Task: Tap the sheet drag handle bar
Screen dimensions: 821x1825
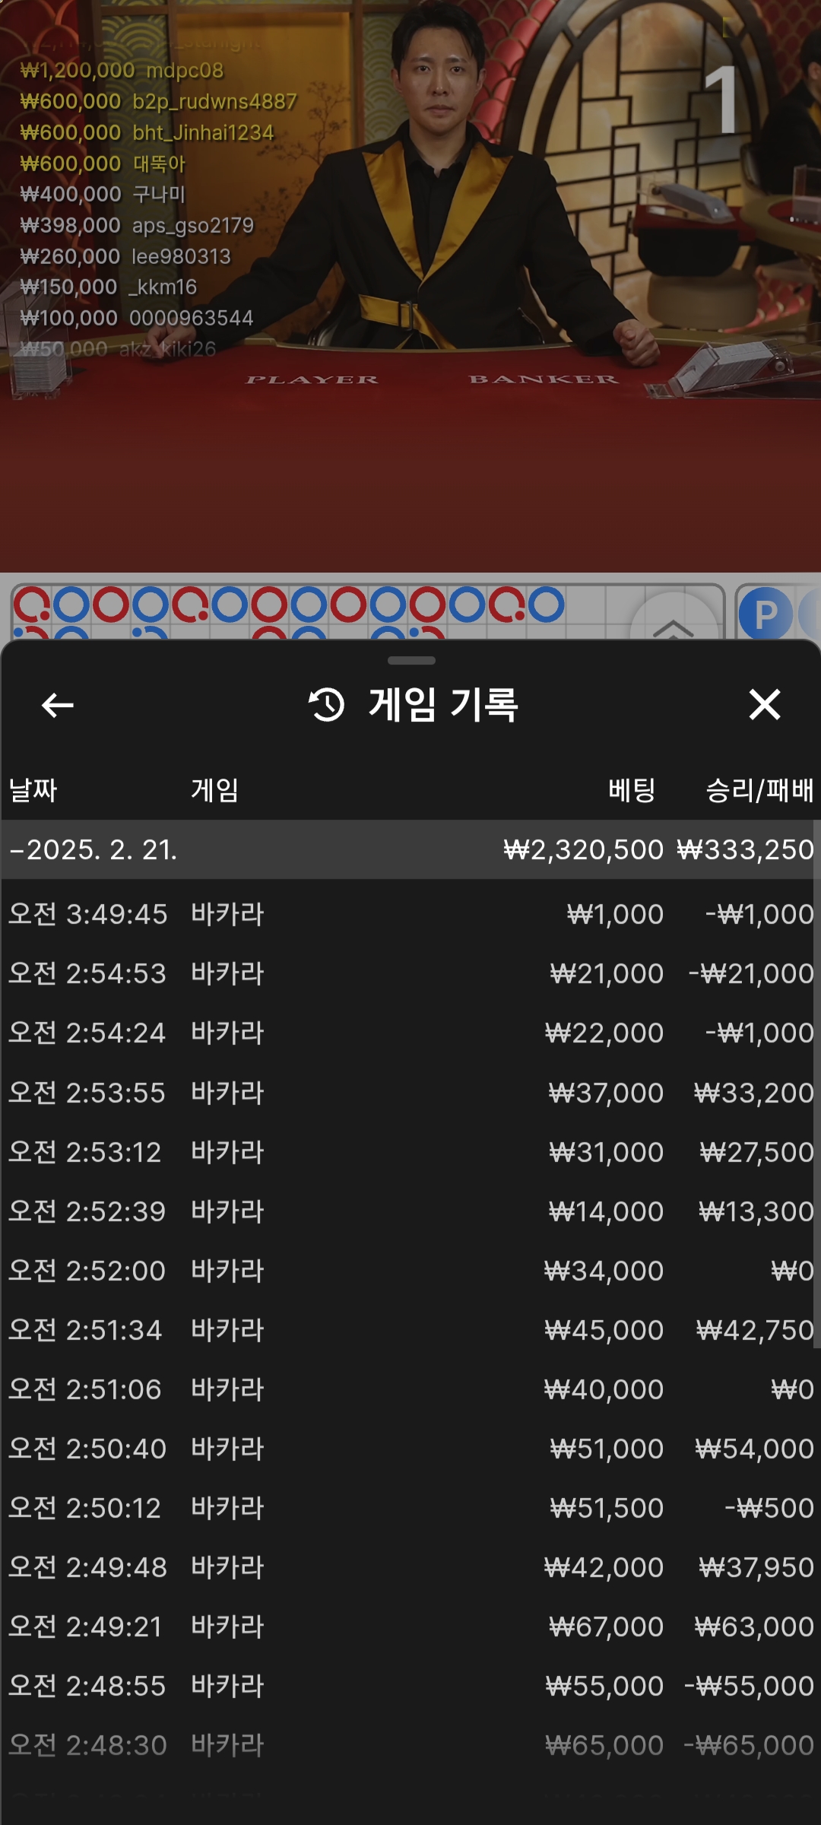Action: pyautogui.click(x=411, y=660)
